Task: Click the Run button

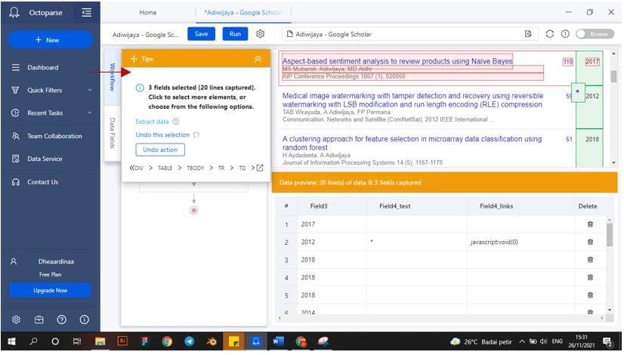Action: coord(235,34)
